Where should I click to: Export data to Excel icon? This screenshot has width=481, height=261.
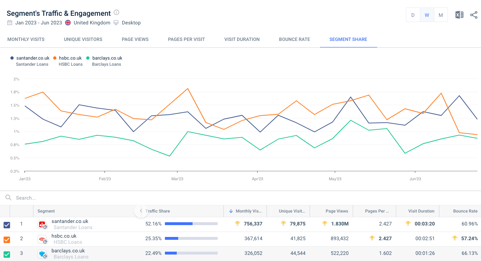point(459,15)
